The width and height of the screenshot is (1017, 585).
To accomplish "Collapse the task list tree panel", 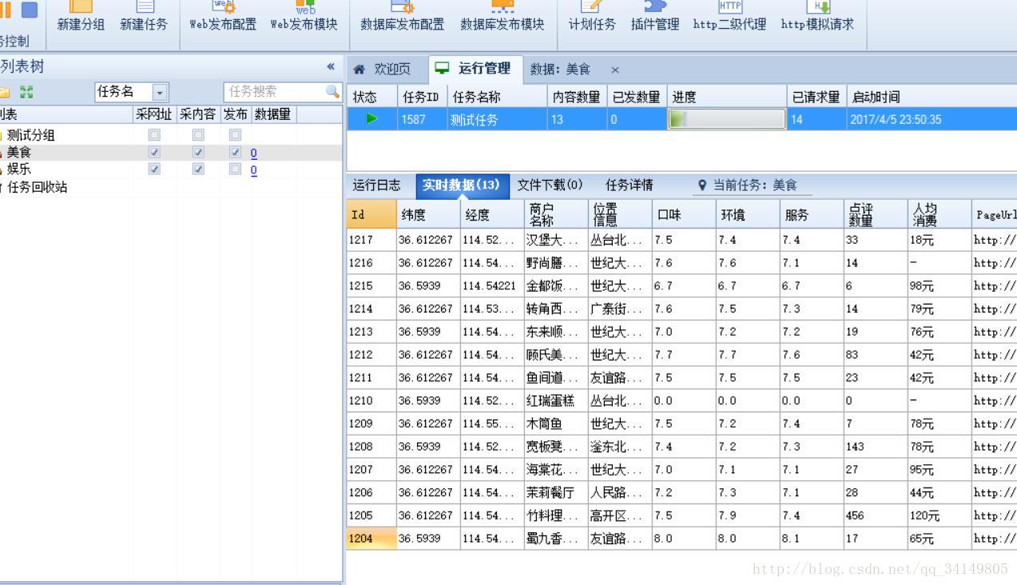I will 331,67.
